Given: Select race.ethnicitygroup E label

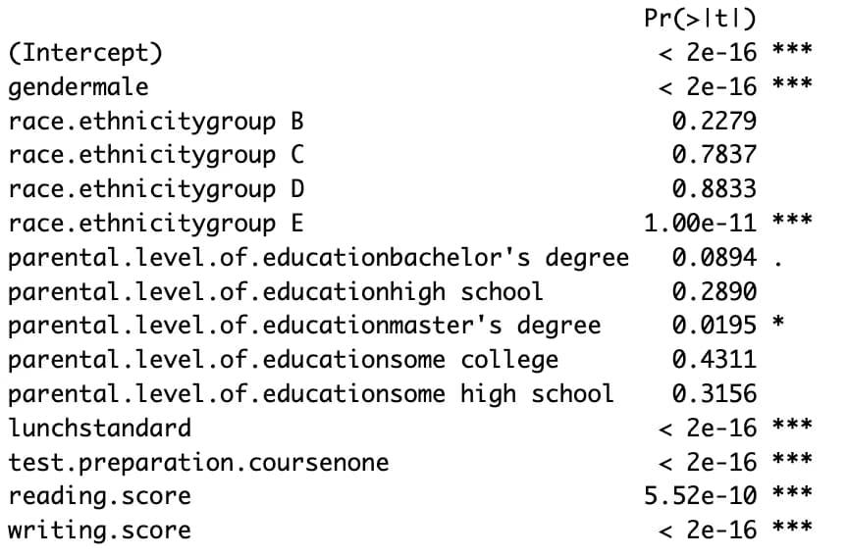Looking at the screenshot, I should 156,224.
